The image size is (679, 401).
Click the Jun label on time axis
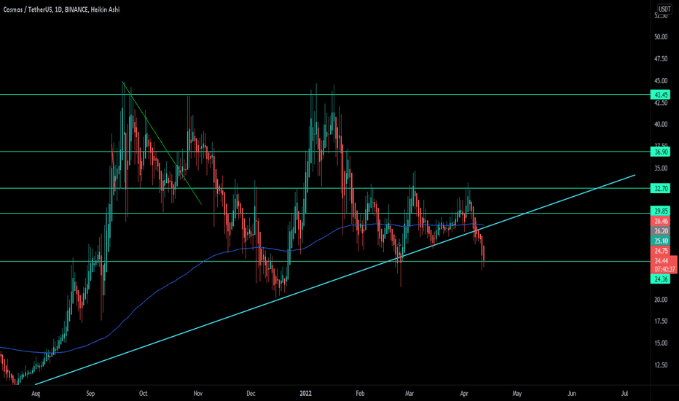pos(572,394)
